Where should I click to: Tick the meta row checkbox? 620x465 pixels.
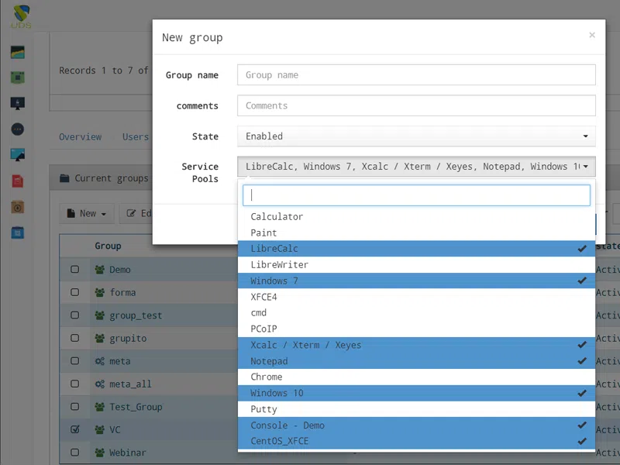74,361
